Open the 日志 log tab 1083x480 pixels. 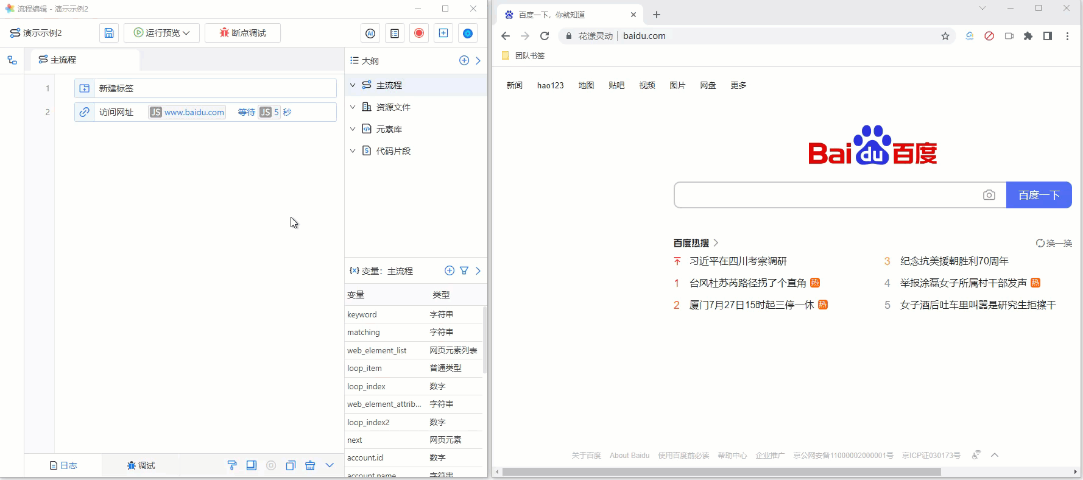63,465
